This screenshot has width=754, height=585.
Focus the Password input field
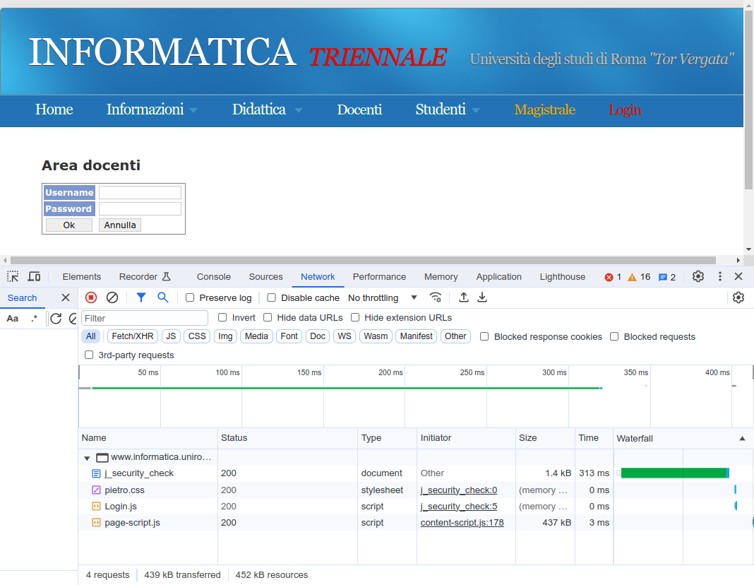pos(140,209)
